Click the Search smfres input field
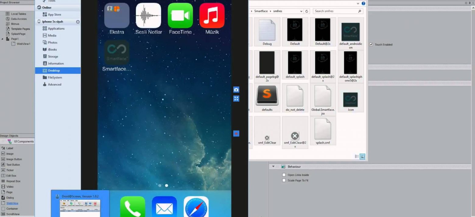The height and width of the screenshot is (217, 475). (x=335, y=11)
